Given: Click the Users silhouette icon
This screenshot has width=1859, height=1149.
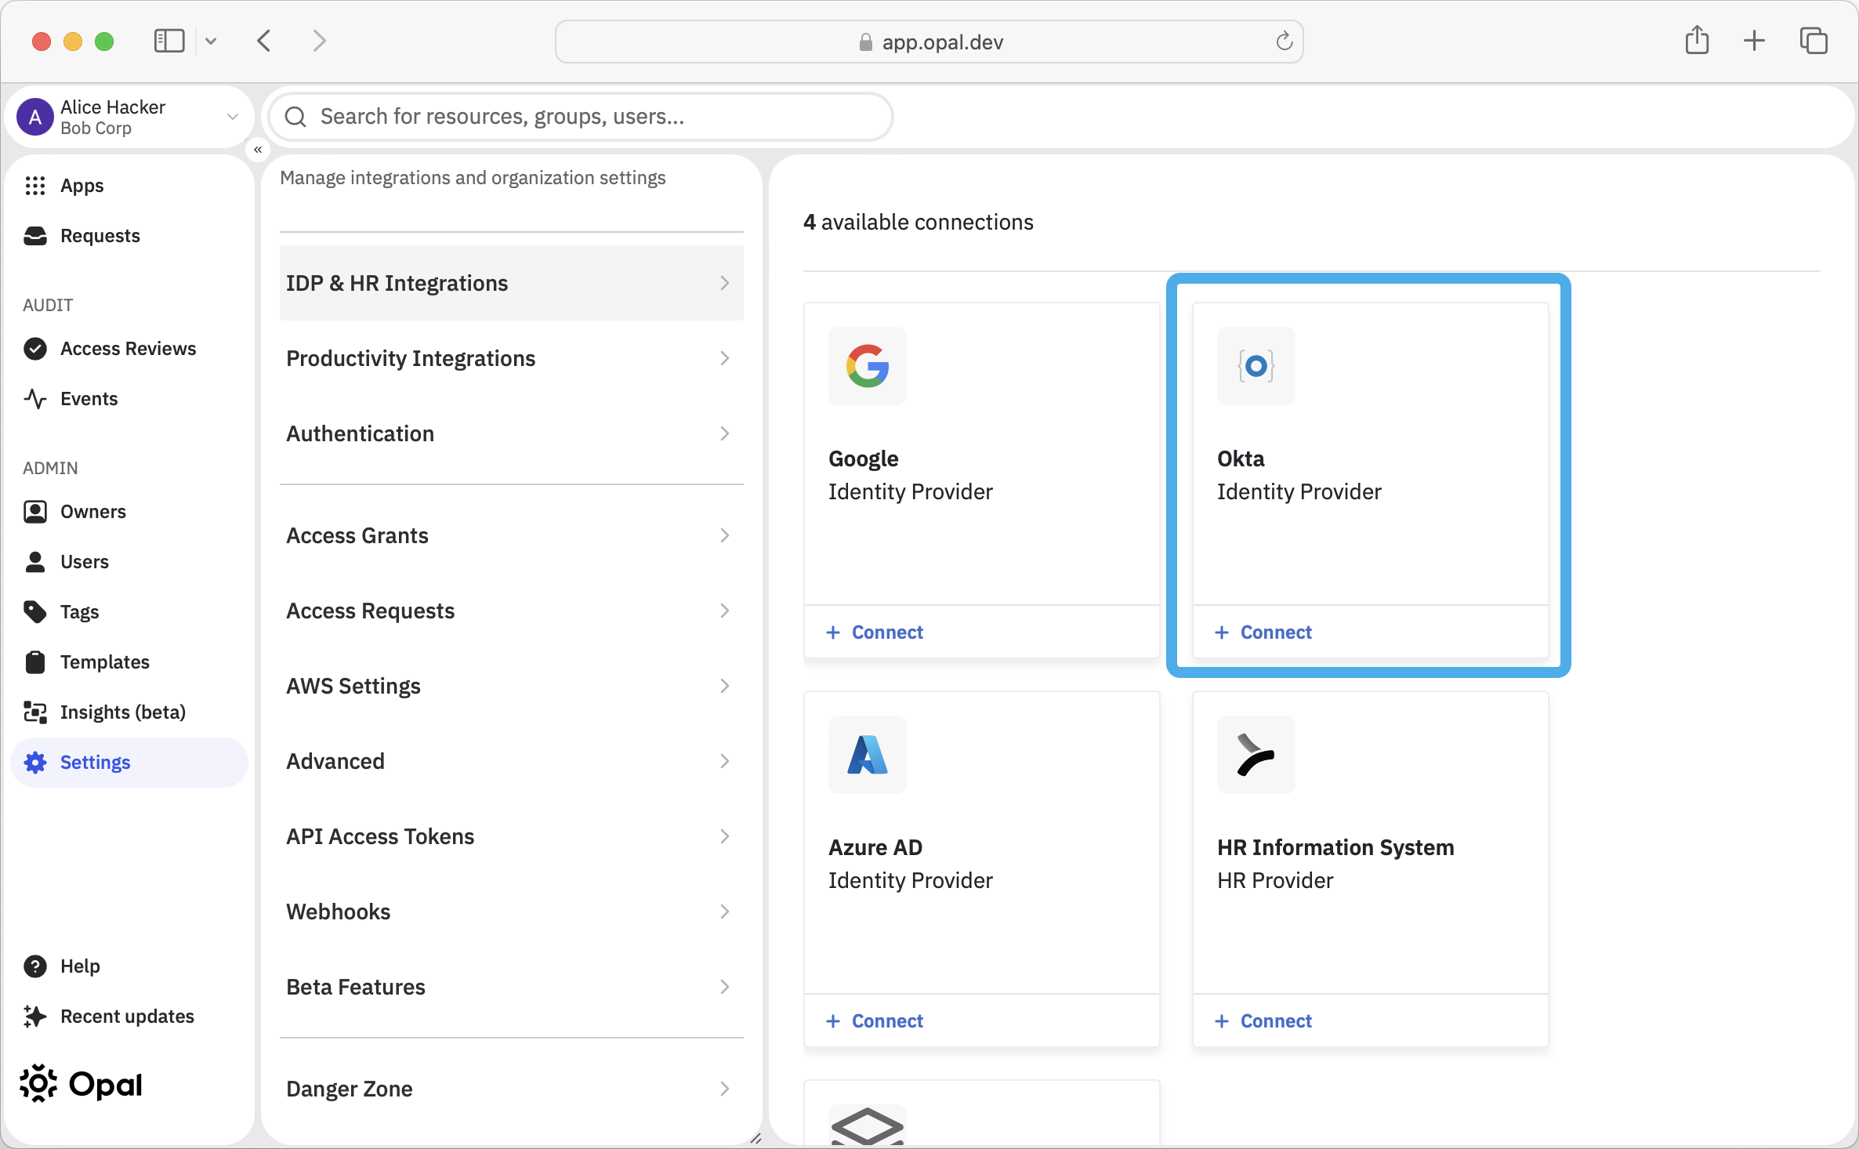Looking at the screenshot, I should 35,562.
